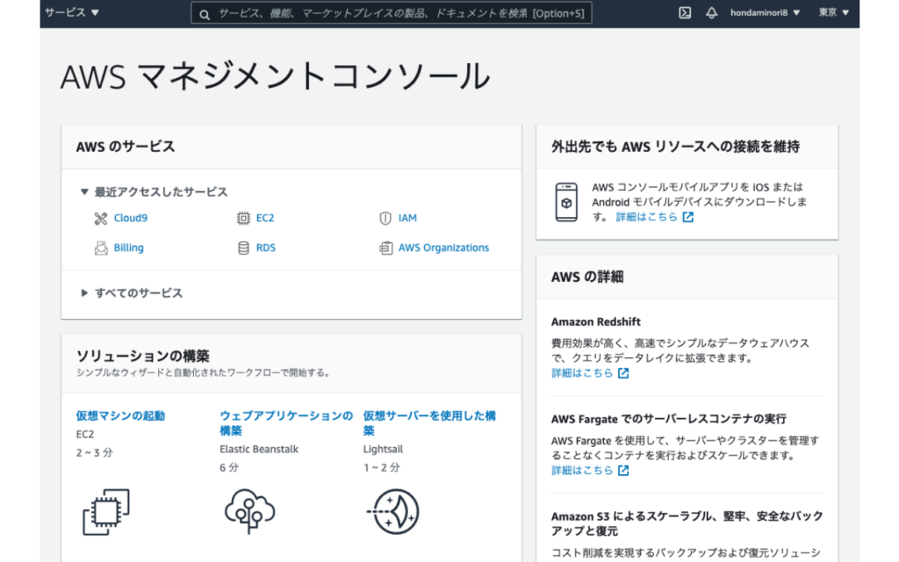
Task: Click the EC2 chip icon
Action: tap(243, 219)
